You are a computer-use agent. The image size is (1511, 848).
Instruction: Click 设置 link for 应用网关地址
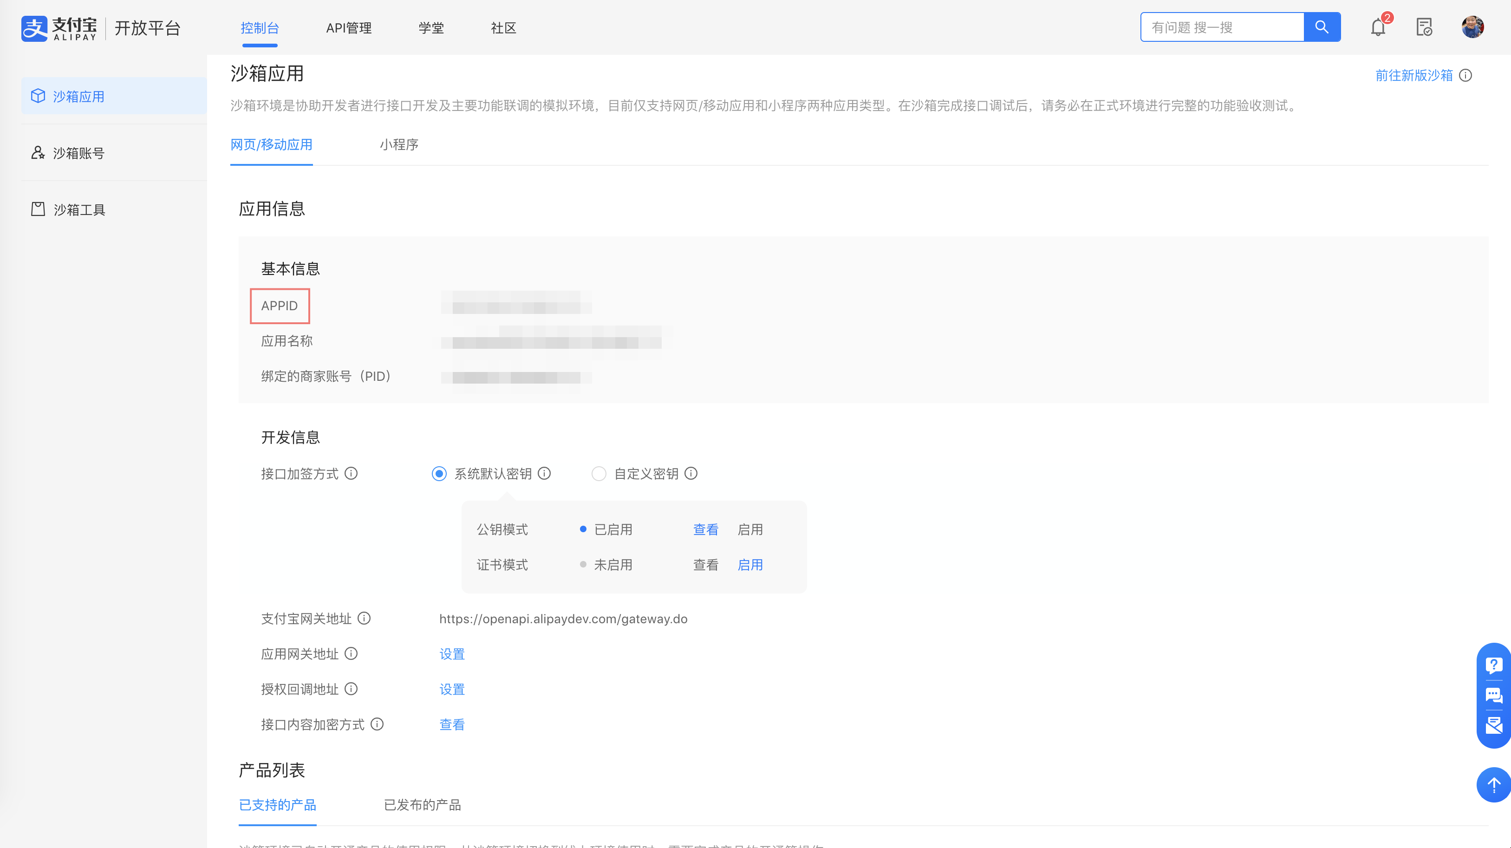tap(452, 654)
